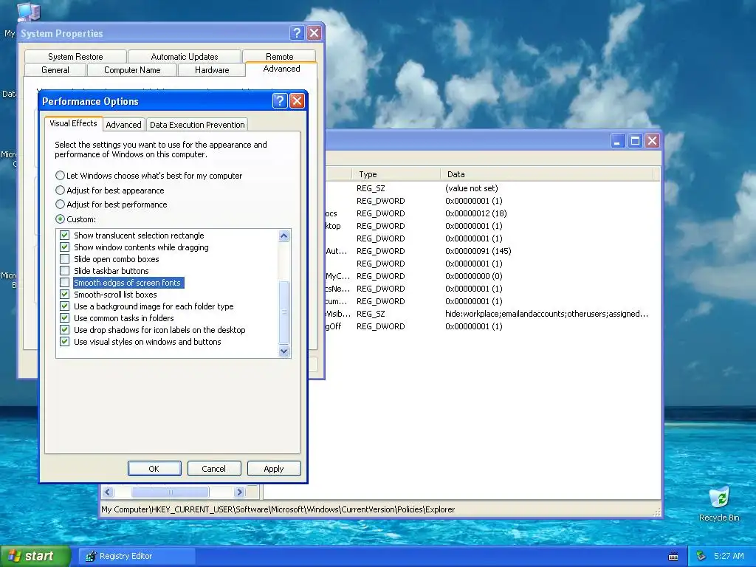
Task: Open the Automatic Updates tab
Action: [x=184, y=56]
